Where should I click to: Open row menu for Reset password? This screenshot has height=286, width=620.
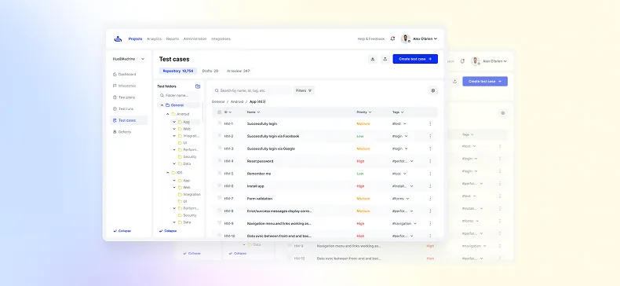click(x=430, y=161)
